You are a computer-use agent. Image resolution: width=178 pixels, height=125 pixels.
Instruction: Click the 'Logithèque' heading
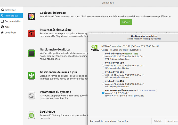pyautogui.click(x=47, y=112)
